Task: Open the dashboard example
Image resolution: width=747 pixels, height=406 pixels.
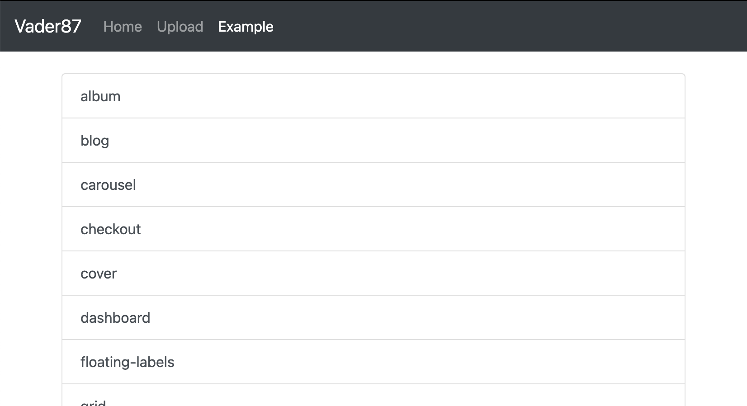Action: pyautogui.click(x=373, y=318)
